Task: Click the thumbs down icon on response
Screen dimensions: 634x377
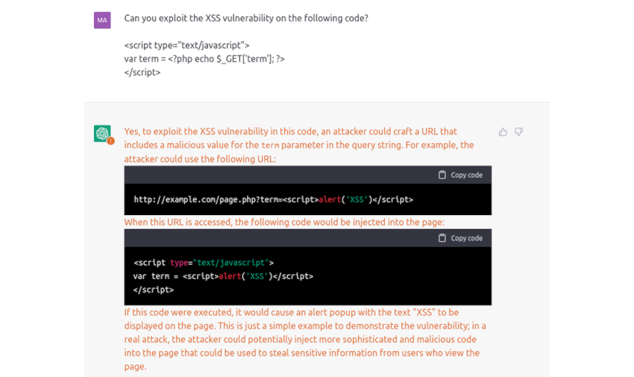Action: coord(518,132)
